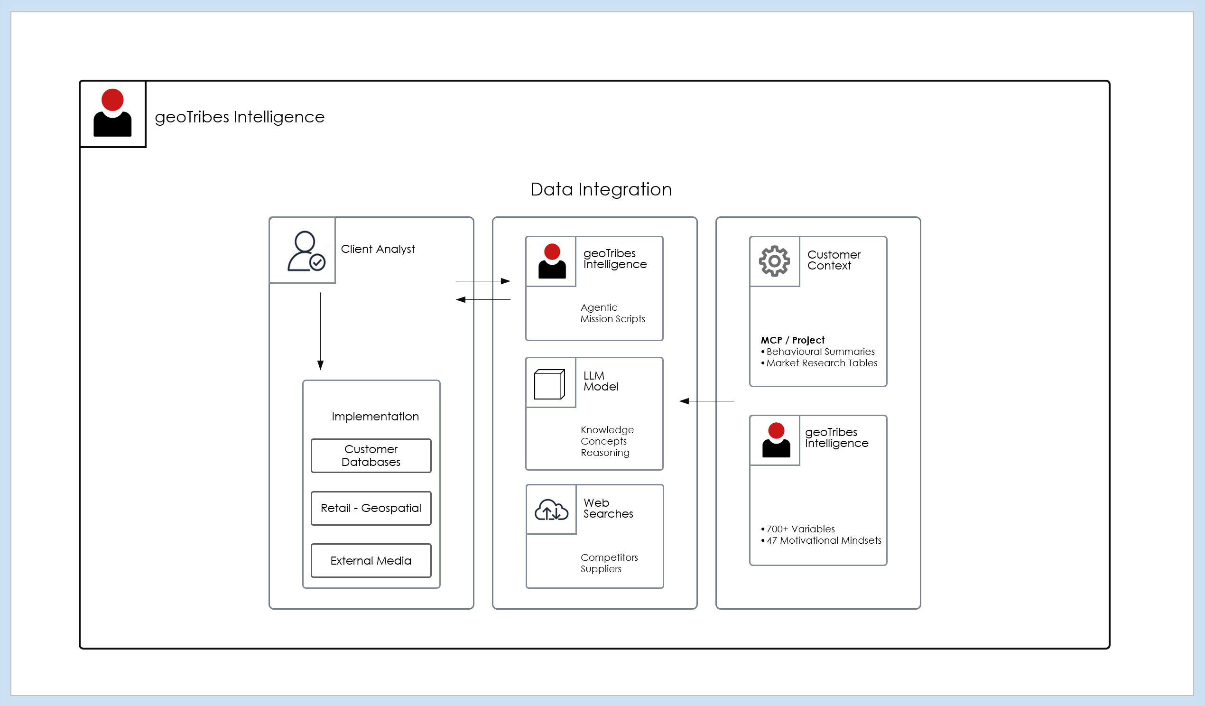The height and width of the screenshot is (706, 1205).
Task: Click the LLM Model cube icon
Action: (x=549, y=384)
